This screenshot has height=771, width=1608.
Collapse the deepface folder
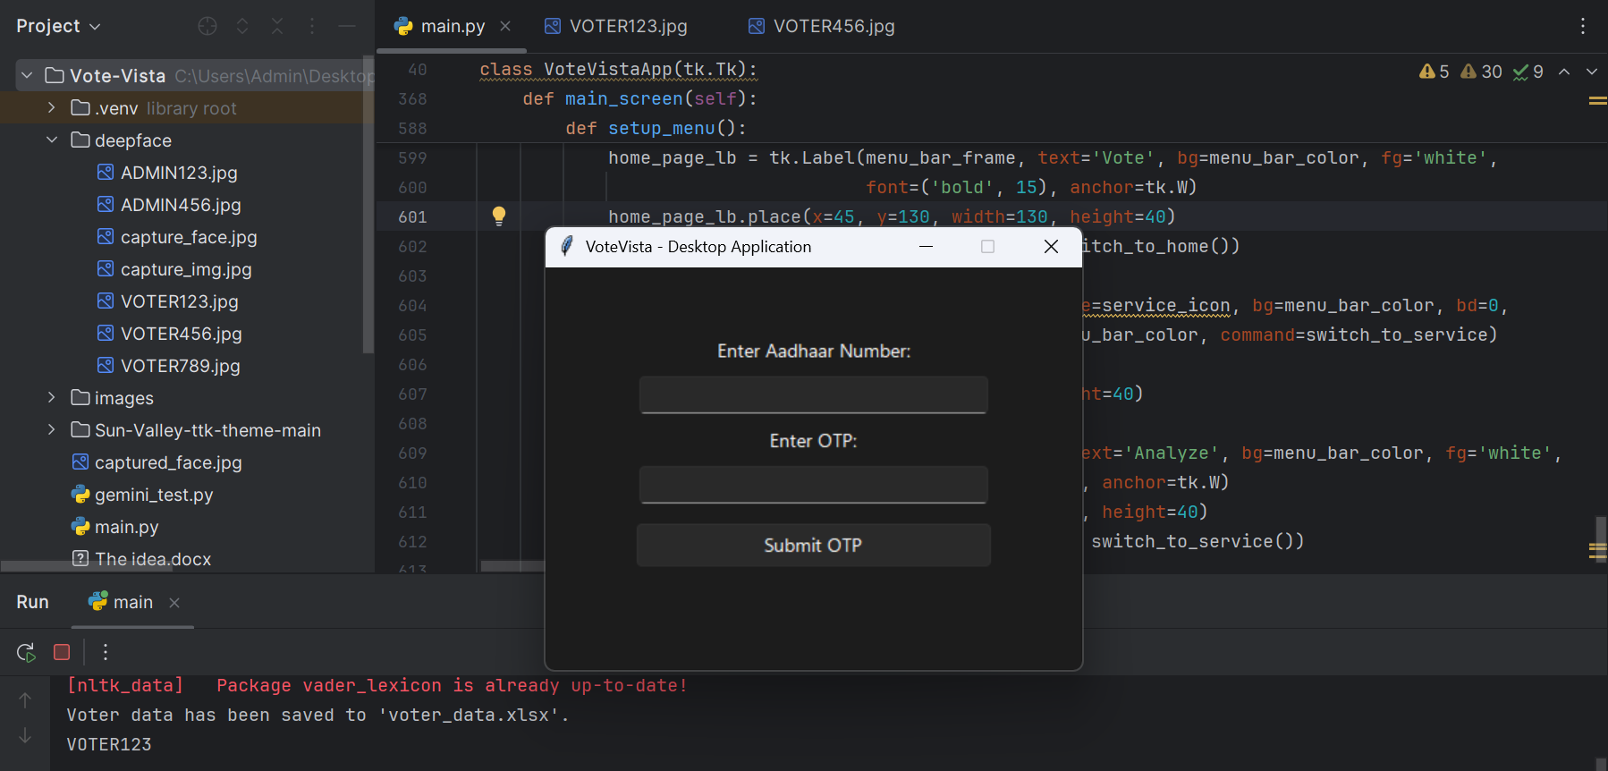(x=52, y=140)
